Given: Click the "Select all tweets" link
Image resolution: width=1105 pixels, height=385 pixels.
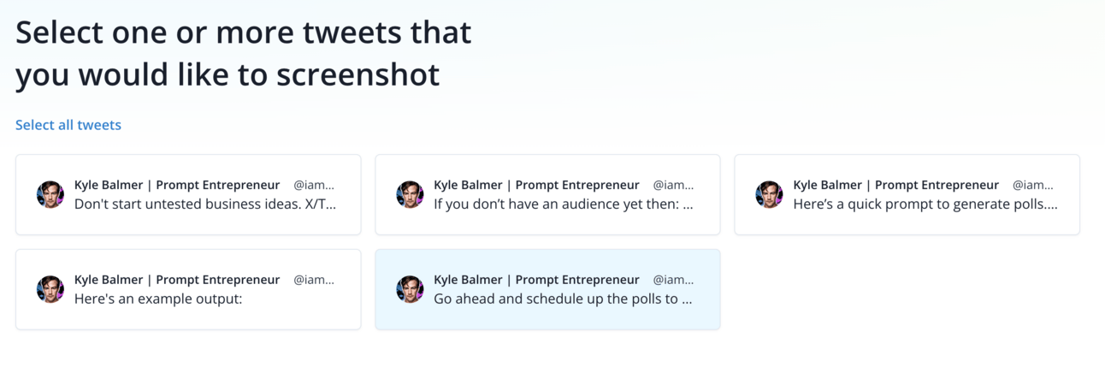Looking at the screenshot, I should pyautogui.click(x=68, y=125).
